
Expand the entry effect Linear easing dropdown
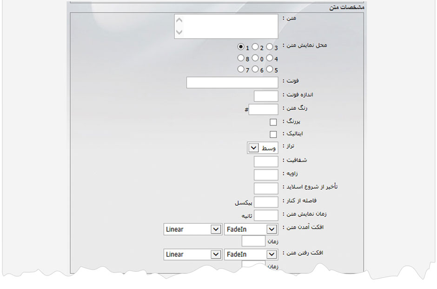(193, 229)
